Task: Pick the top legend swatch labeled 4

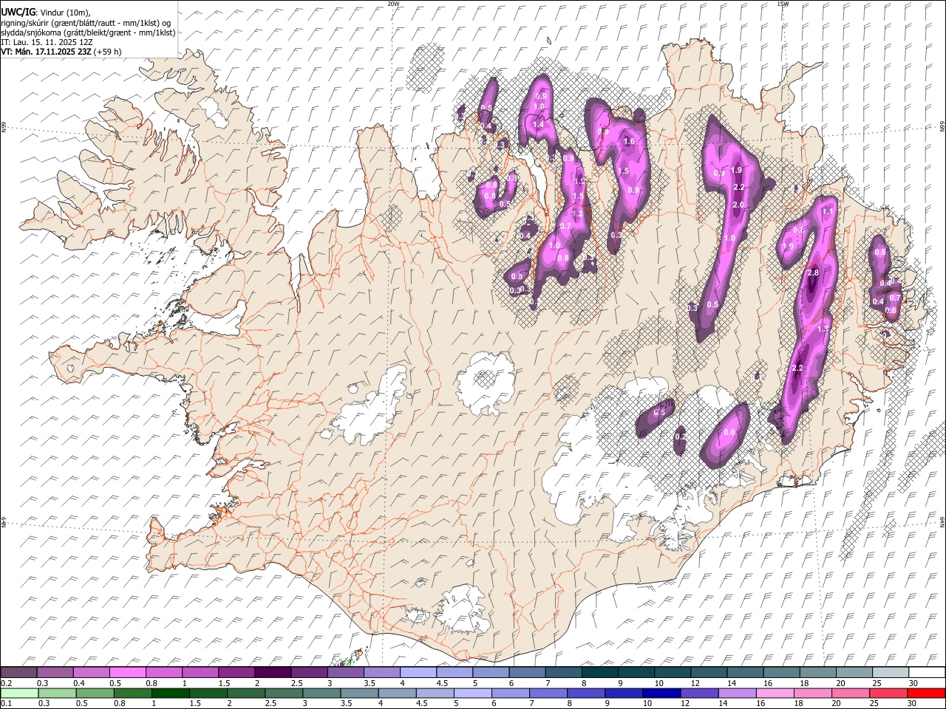Action: [x=418, y=673]
